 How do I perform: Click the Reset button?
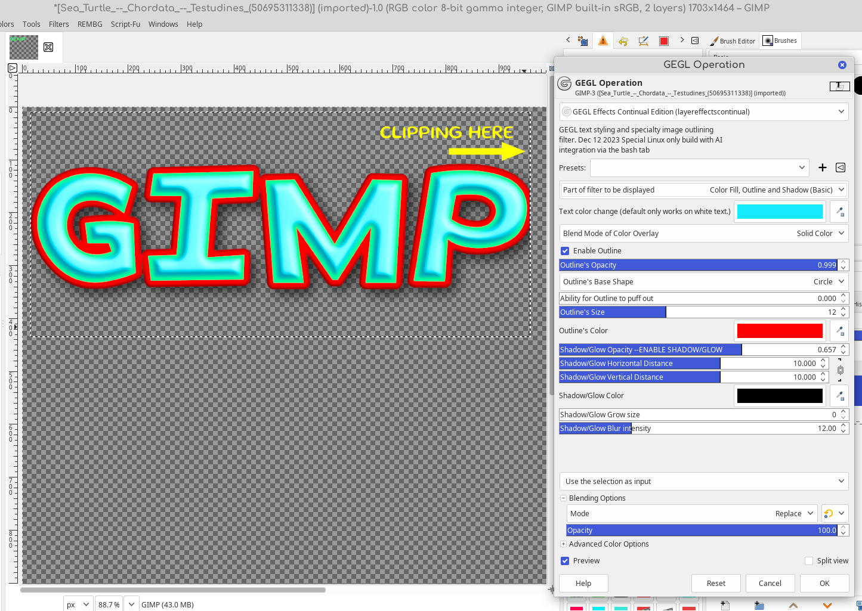[716, 584]
